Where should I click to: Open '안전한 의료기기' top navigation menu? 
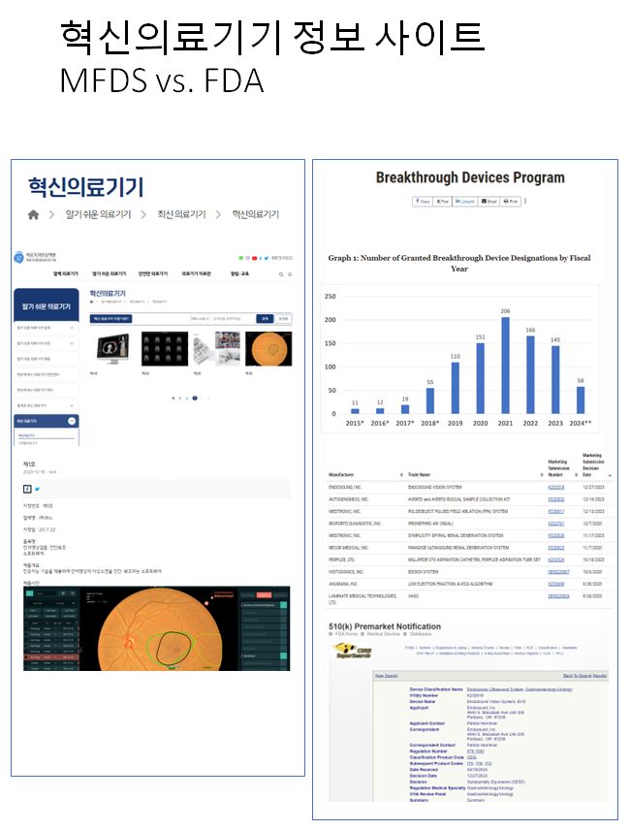153,273
